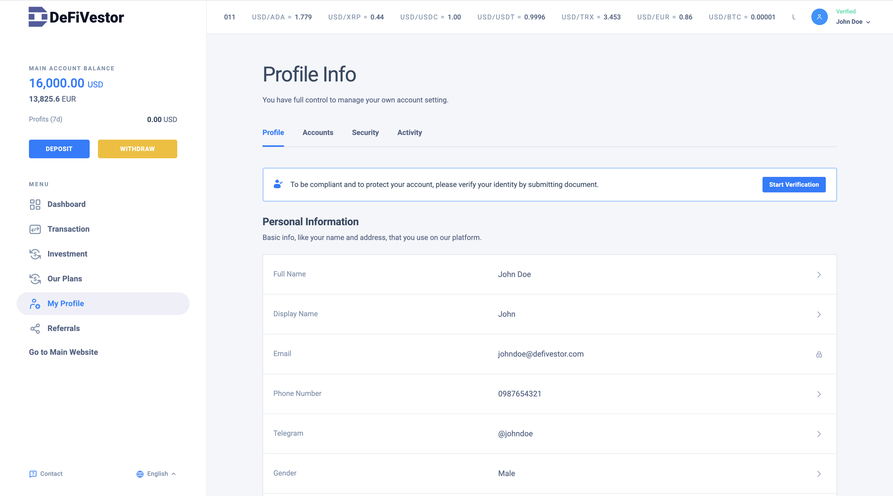Screen dimensions: 893x496
Task: Click the Dashboard grid icon
Action: coord(35,204)
